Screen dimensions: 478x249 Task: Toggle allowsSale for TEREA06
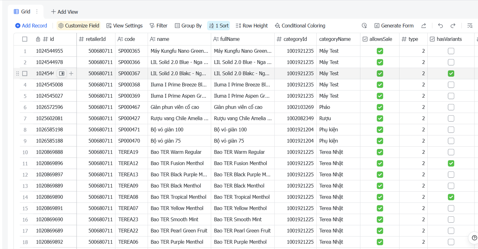pos(380,242)
